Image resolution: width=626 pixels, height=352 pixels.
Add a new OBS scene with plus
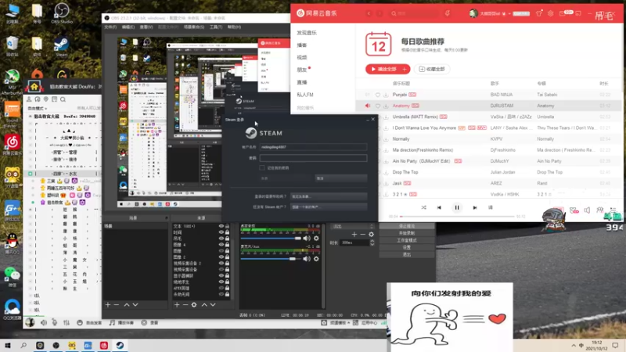(108, 304)
